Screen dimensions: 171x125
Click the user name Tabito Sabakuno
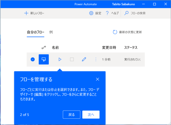(x=123, y=4)
